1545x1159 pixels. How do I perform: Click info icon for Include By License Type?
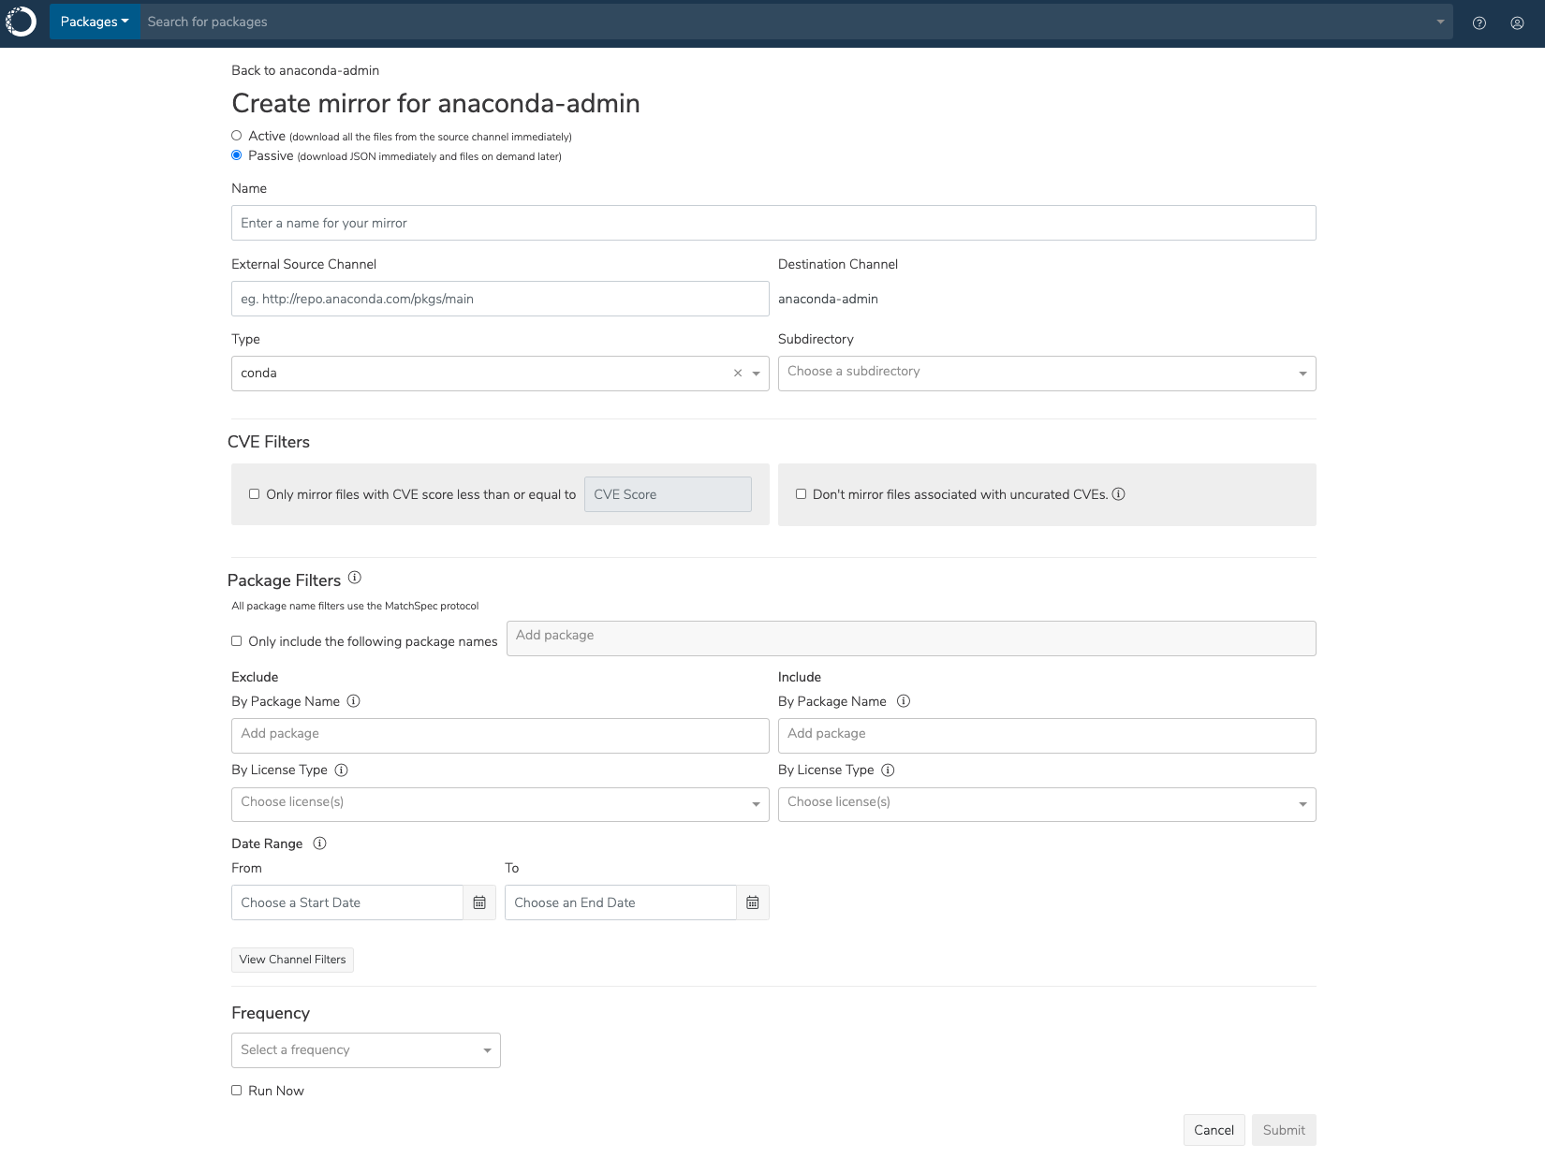point(889,770)
